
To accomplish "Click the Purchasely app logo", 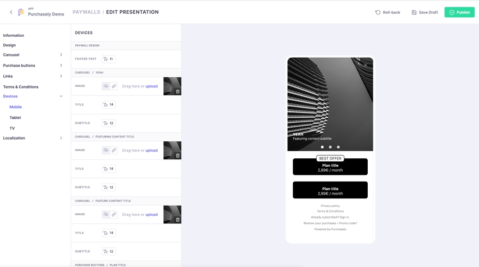I will [x=21, y=12].
